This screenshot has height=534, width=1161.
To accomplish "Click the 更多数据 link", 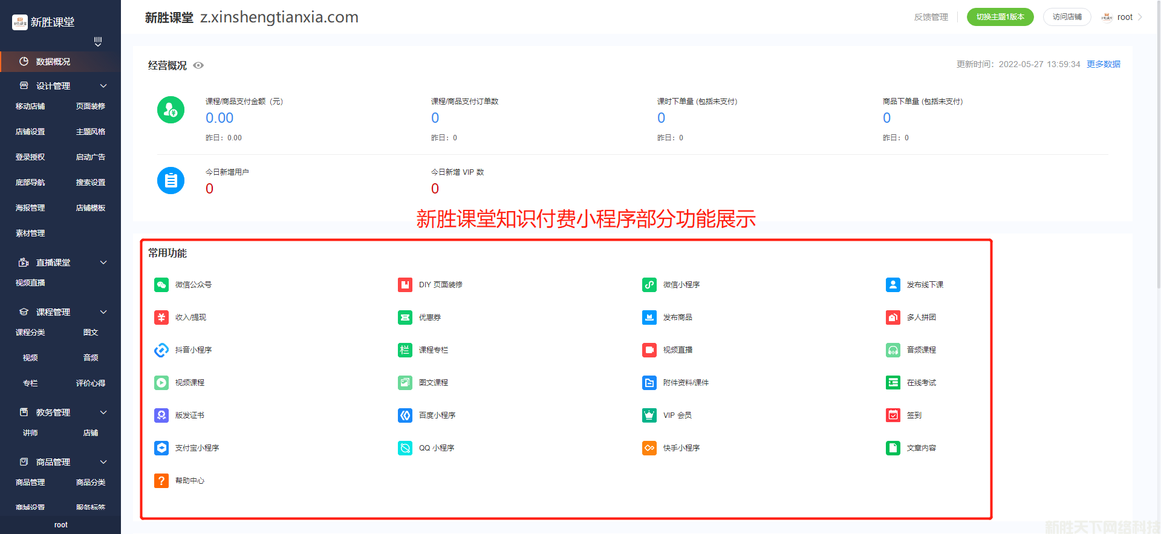I will pos(1104,64).
